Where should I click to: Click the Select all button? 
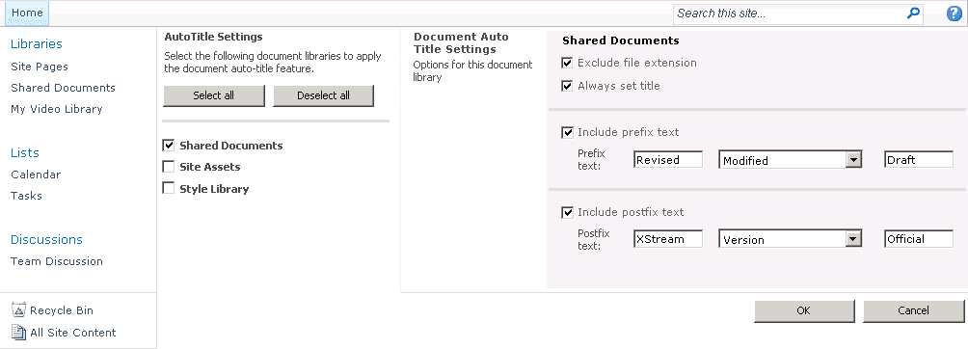coord(214,95)
